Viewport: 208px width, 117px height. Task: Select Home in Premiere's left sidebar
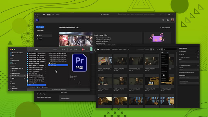44,36
